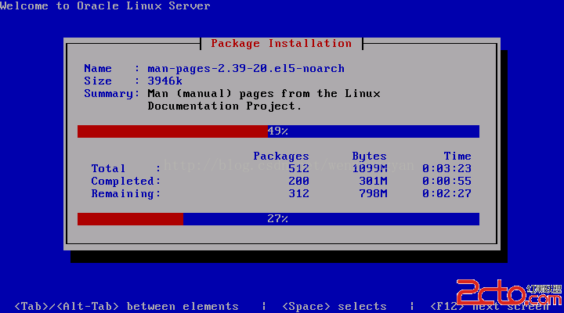Viewport: 564px width, 313px height.
Task: Click the <F12> next screen hint
Action: click(489, 306)
